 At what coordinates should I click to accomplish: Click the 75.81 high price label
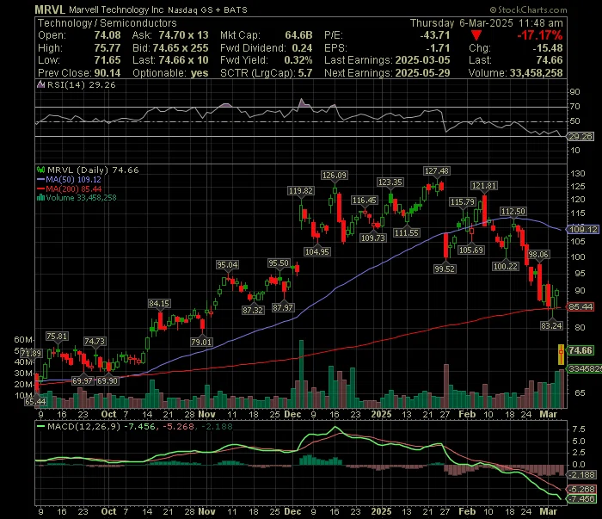point(57,337)
